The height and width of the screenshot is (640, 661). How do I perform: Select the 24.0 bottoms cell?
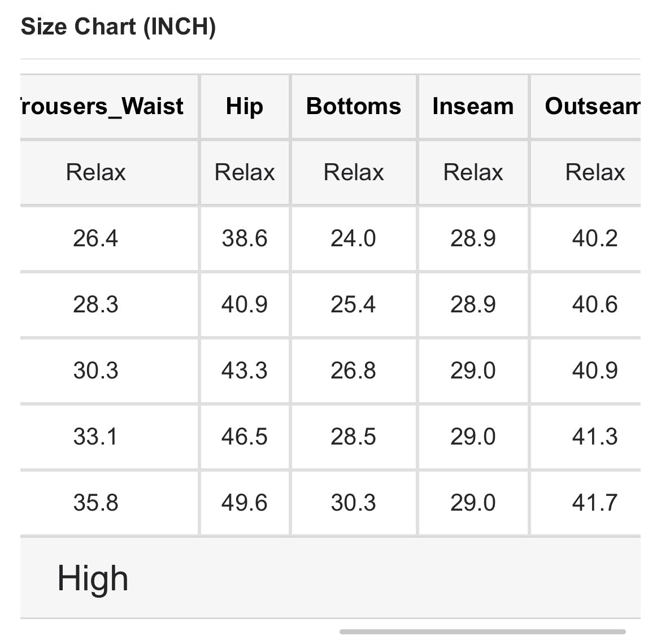pos(353,238)
